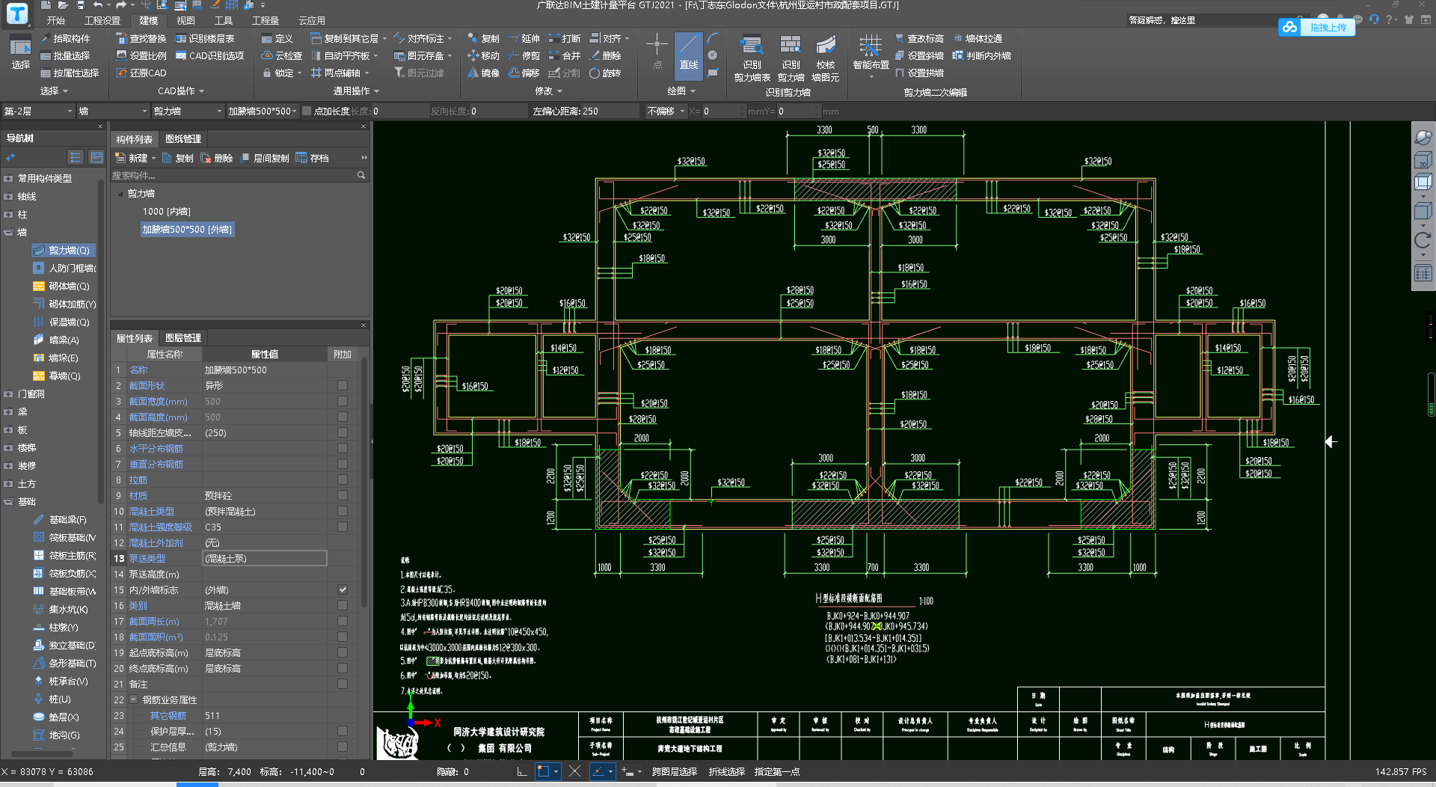The height and width of the screenshot is (787, 1436).
Task: Select 1000 [内墙] component in list
Action: pyautogui.click(x=167, y=211)
